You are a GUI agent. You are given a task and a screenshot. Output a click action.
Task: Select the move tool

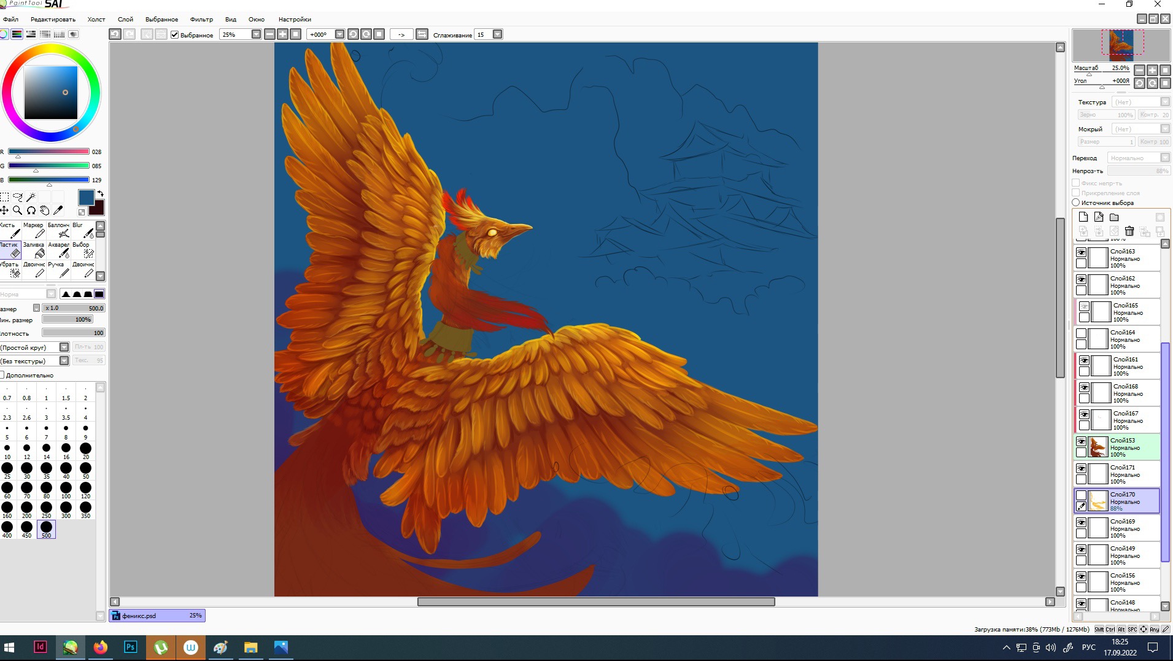click(x=4, y=211)
